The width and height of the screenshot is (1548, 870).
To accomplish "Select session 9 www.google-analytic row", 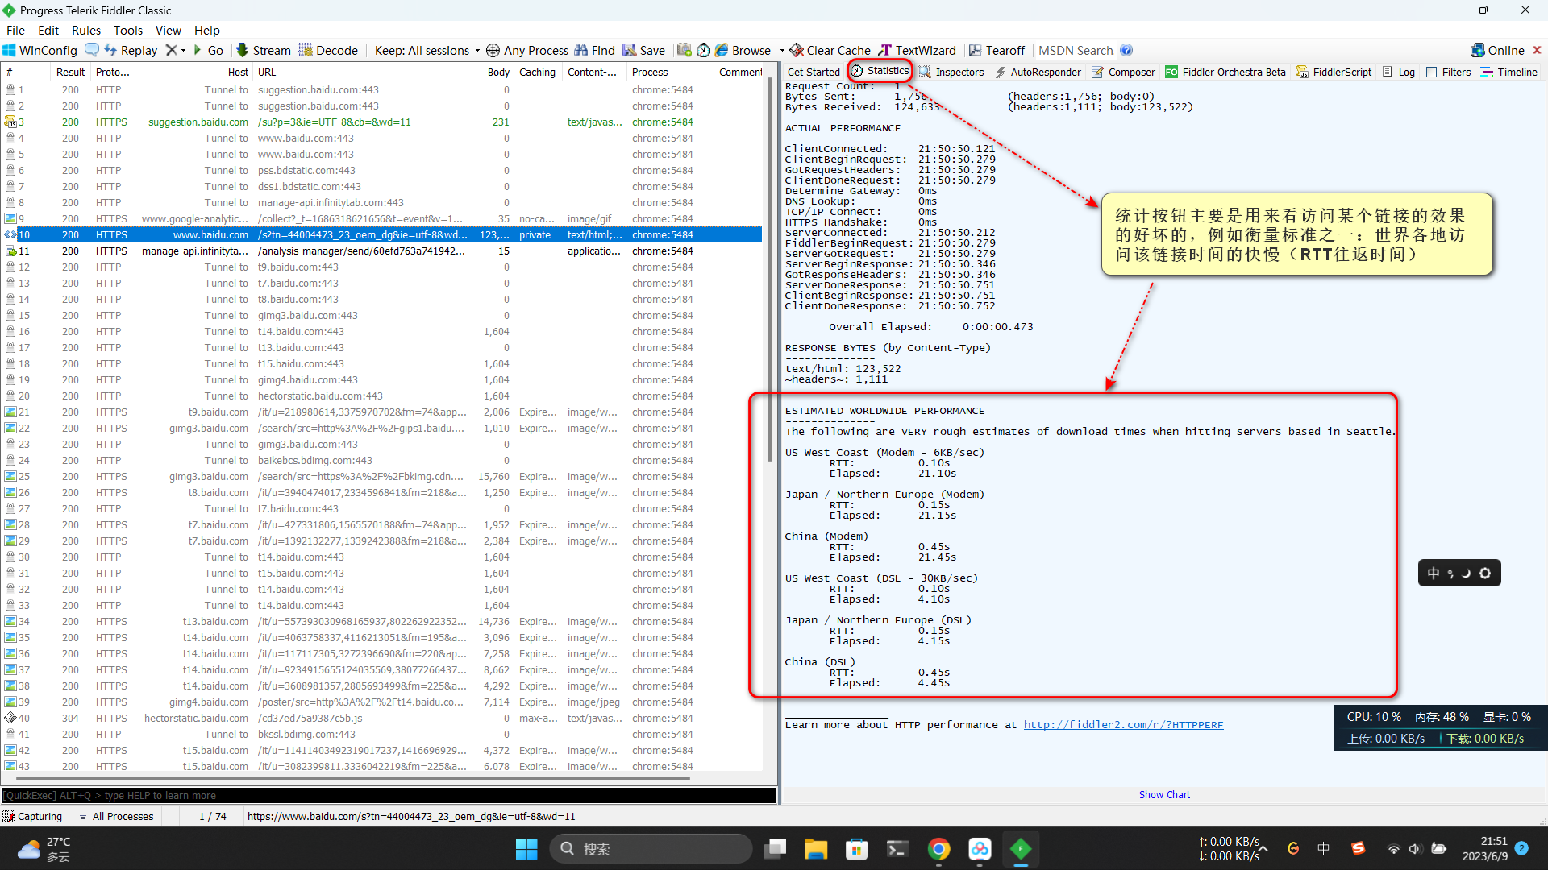I will pos(382,219).
